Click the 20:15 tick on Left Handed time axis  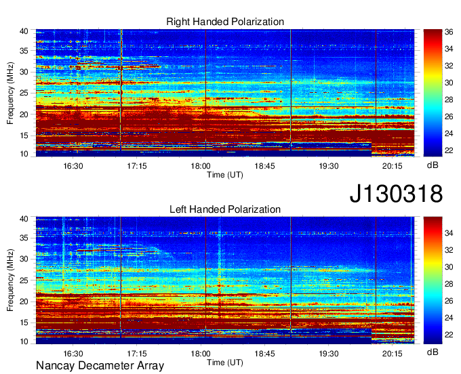pos(393,354)
